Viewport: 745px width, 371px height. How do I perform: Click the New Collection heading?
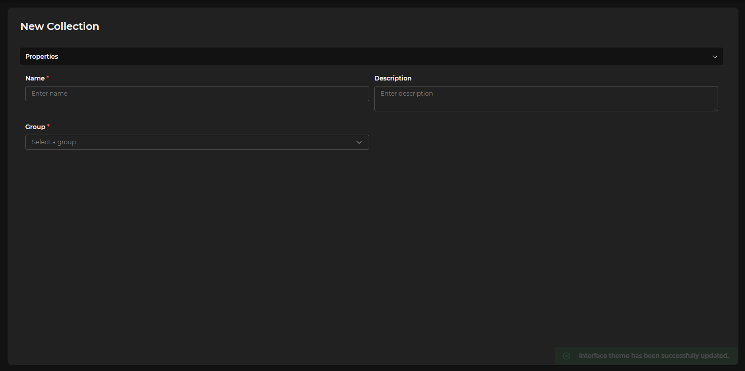tap(60, 26)
